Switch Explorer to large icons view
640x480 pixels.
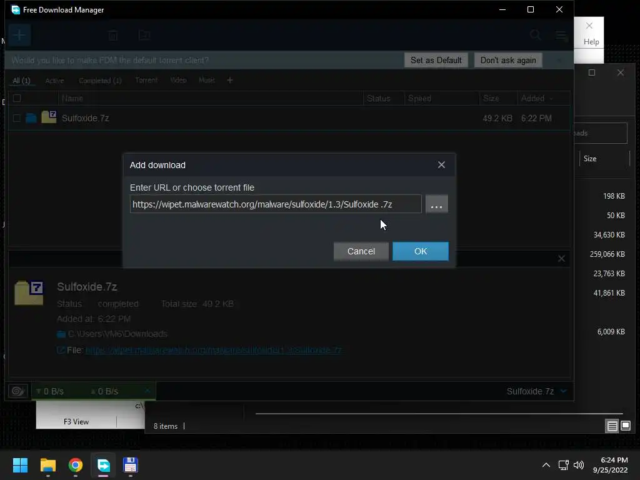(625, 426)
